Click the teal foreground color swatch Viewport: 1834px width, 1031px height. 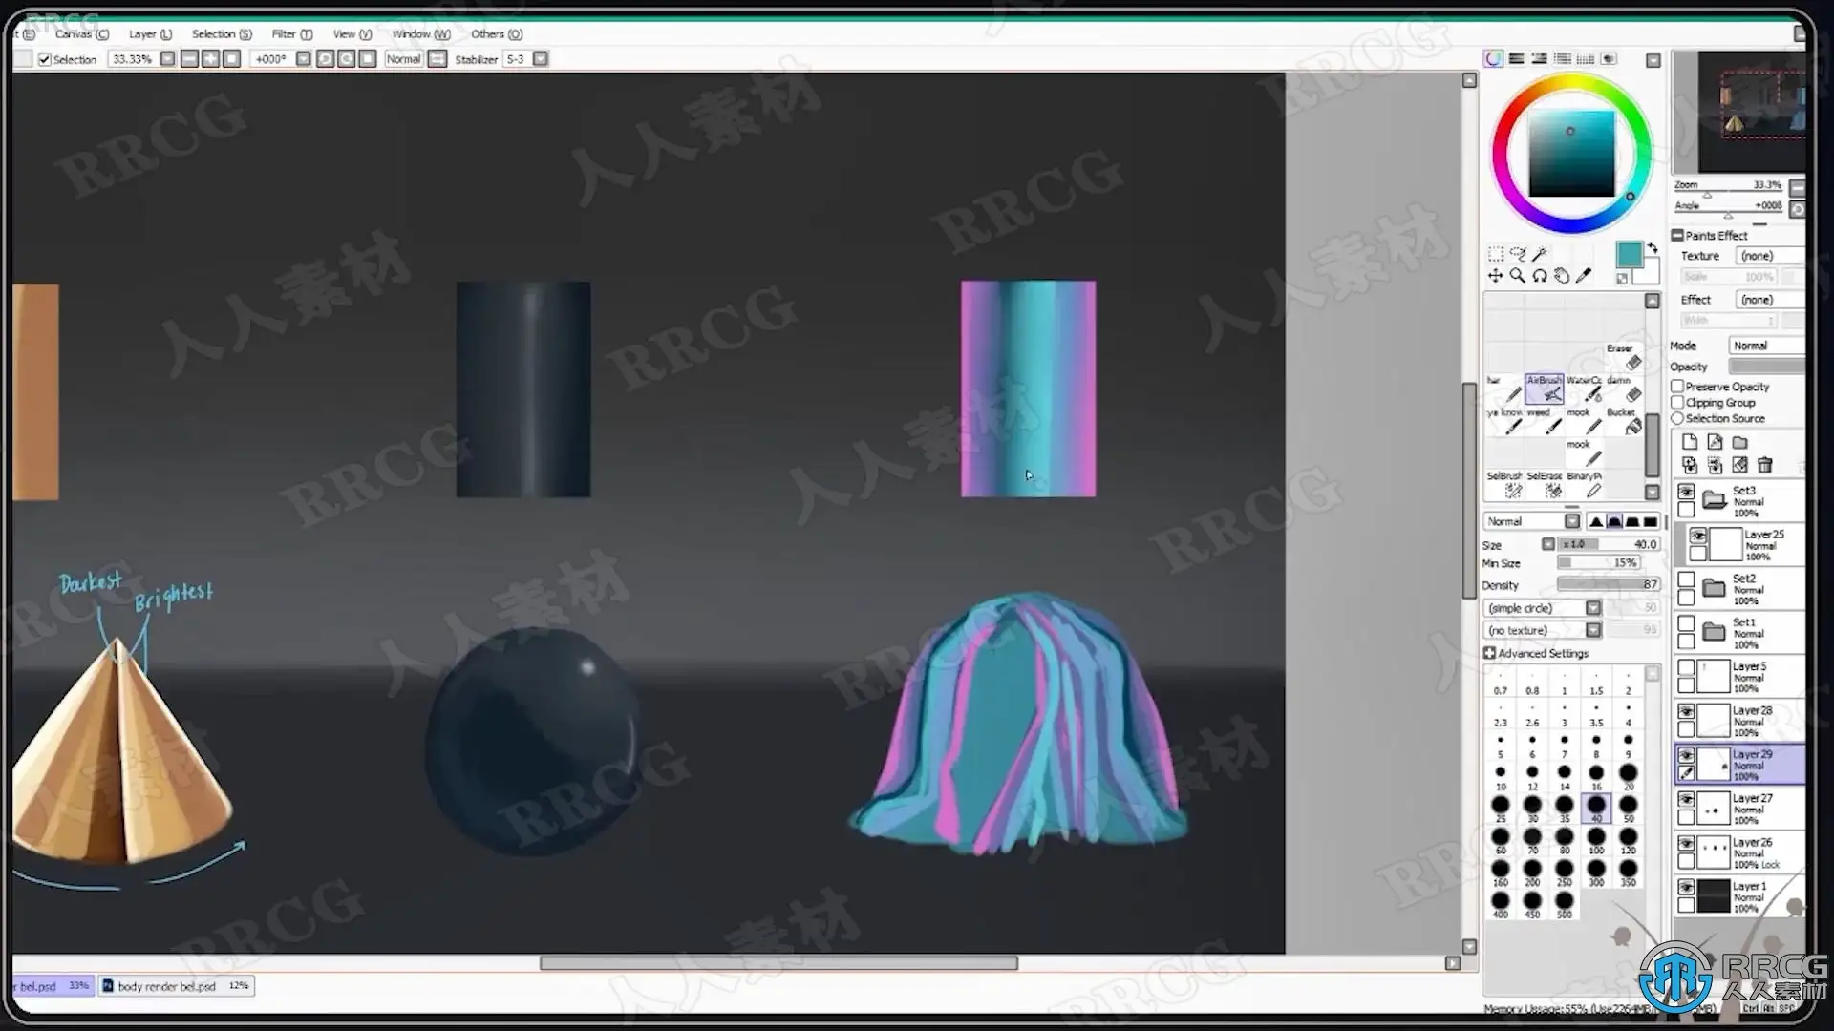click(x=1629, y=254)
